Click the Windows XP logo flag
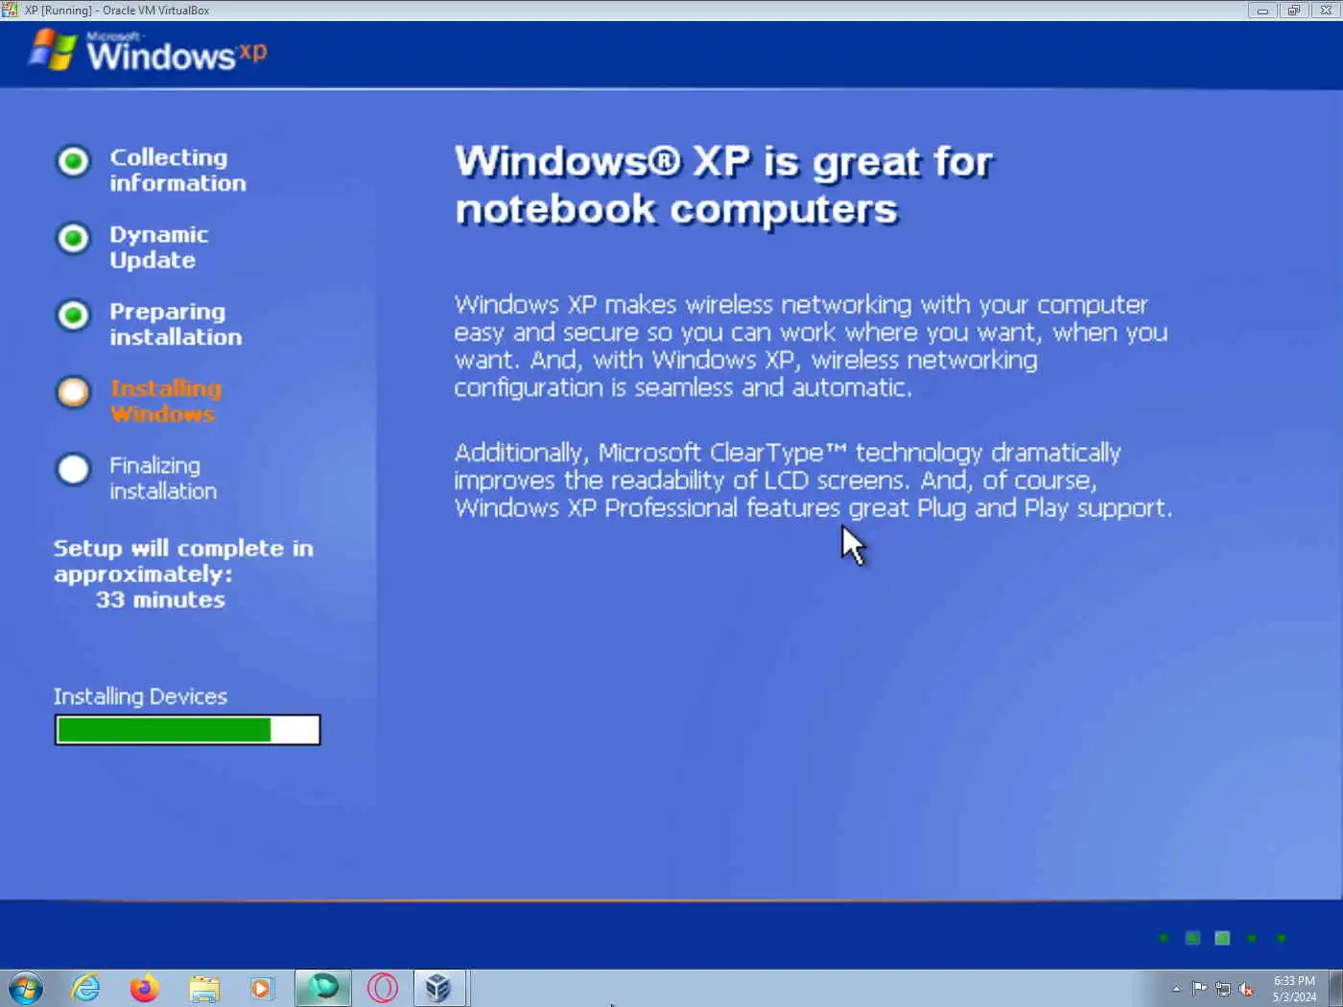Screen dimensions: 1343x1007 (53, 50)
